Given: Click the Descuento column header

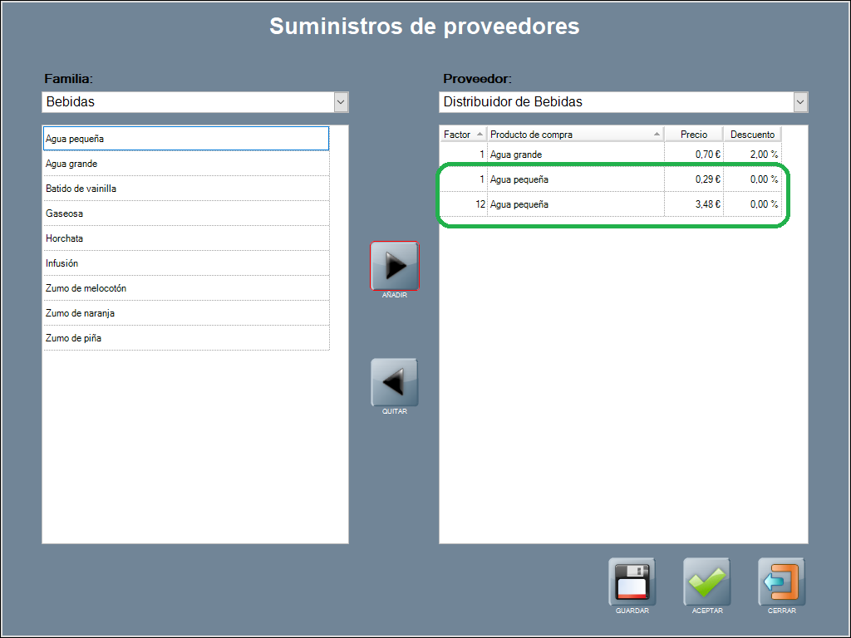Looking at the screenshot, I should (x=752, y=135).
